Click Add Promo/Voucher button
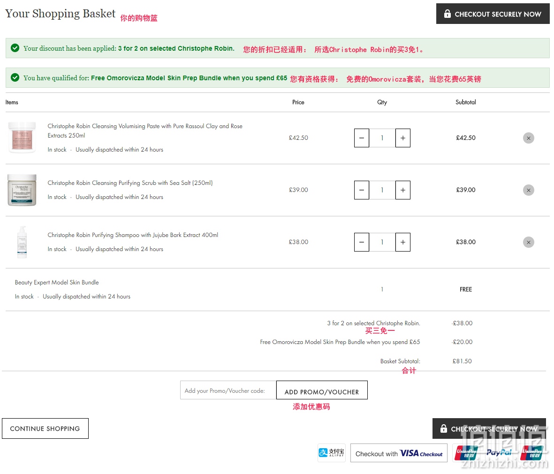This screenshot has height=474, width=554. 322,390
